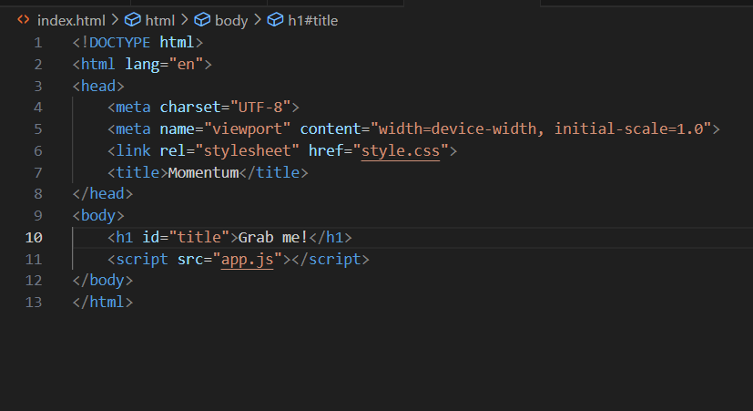Click the HTML file icon in breadcrumb
This screenshot has height=411, width=753.
click(x=23, y=20)
